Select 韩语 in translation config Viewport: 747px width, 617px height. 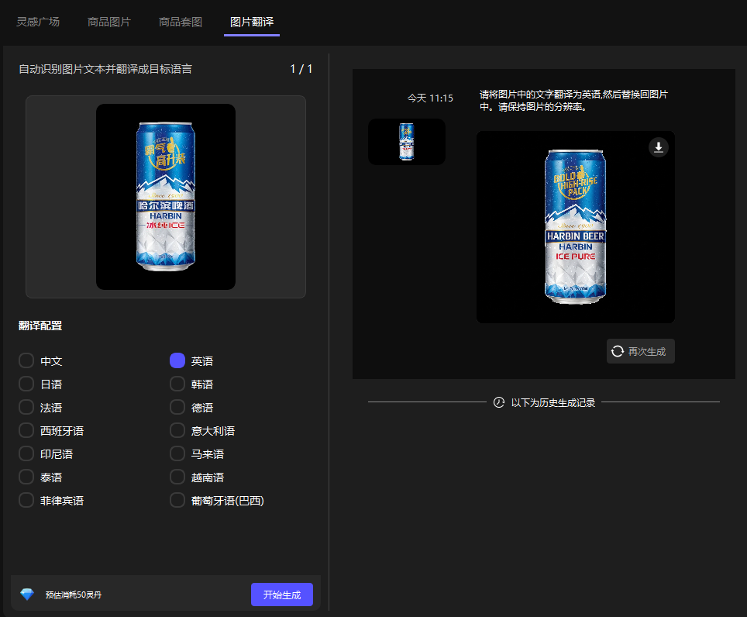click(x=177, y=384)
